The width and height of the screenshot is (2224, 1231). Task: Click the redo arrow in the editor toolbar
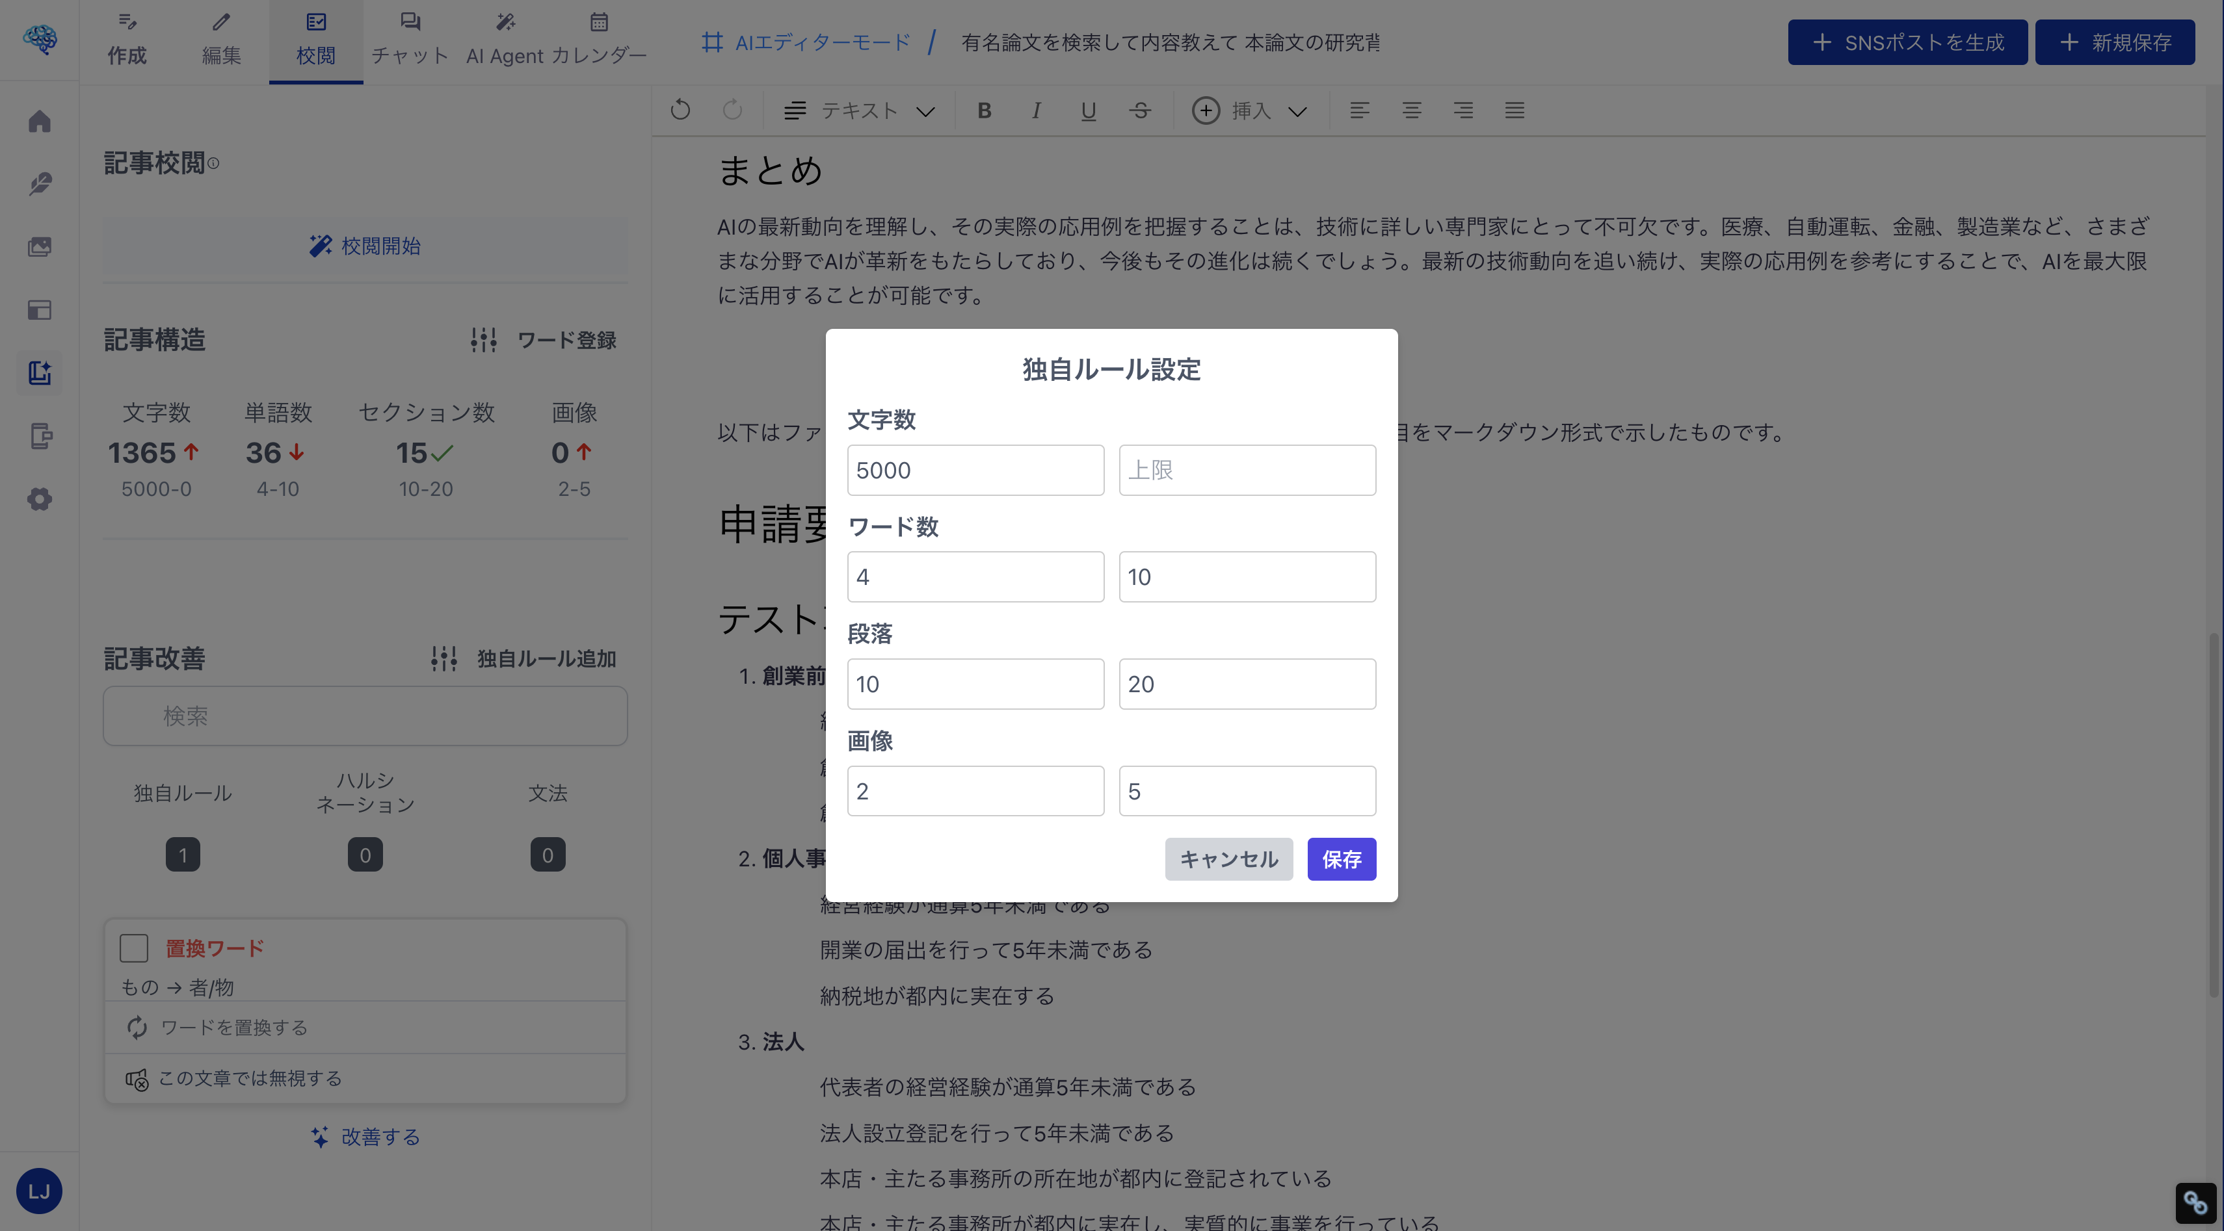tap(732, 110)
